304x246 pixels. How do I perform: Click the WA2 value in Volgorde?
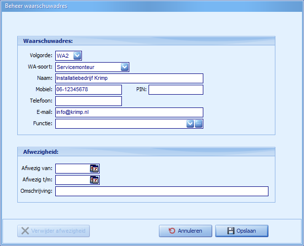coord(63,56)
